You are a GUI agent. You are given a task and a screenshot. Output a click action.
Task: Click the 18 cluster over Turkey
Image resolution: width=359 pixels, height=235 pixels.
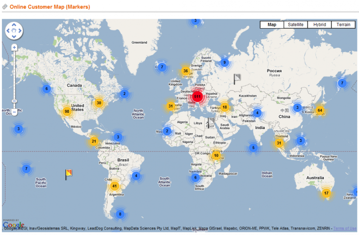click(224, 107)
